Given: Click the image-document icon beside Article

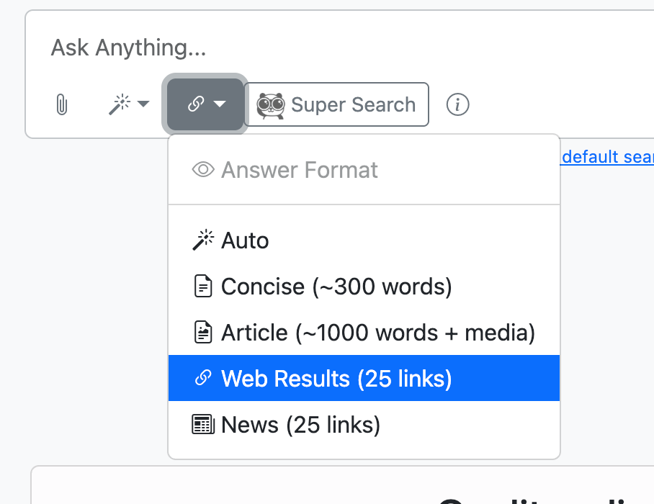Looking at the screenshot, I should (x=204, y=333).
